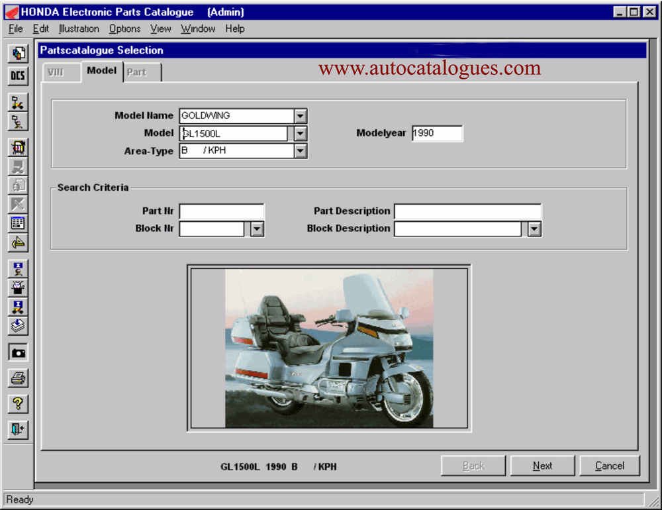Image resolution: width=662 pixels, height=510 pixels.
Task: Click the exit door icon
Action: pos(18,429)
